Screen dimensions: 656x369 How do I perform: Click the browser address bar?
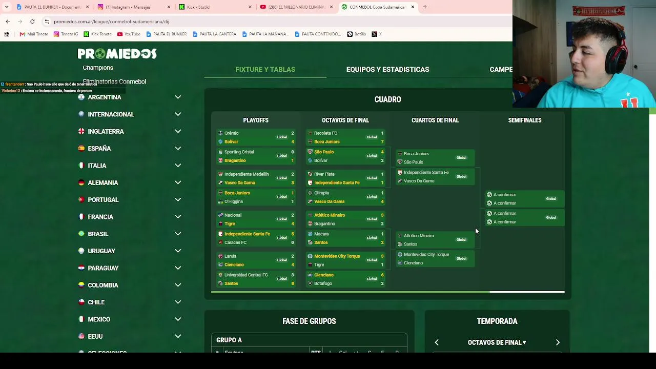277,22
